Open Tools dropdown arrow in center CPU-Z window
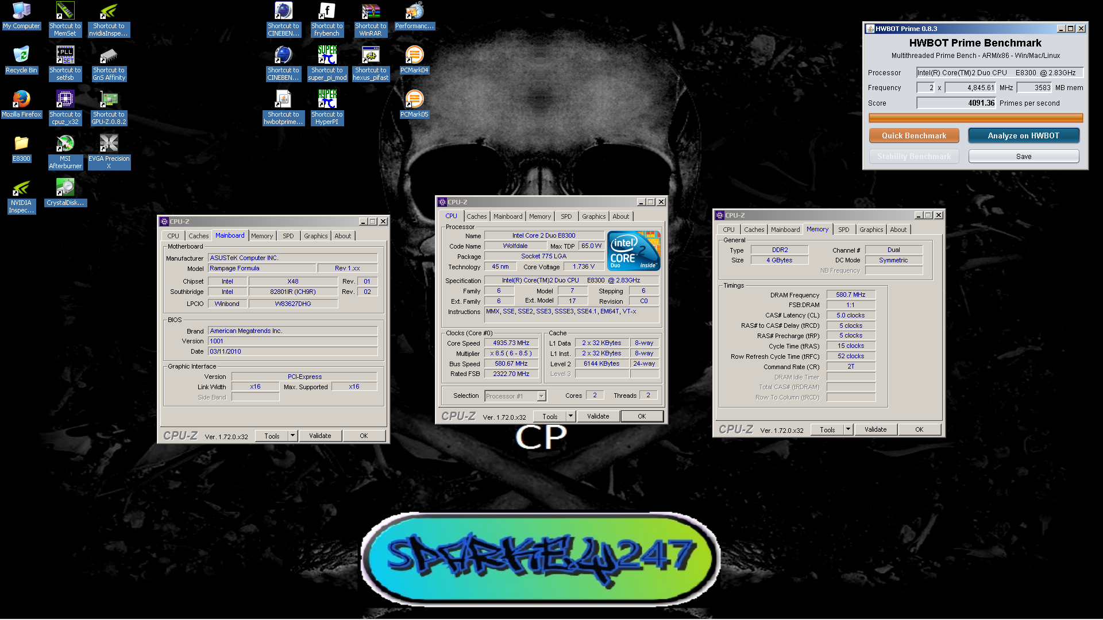Screen dimensions: 1103x620 tap(570, 416)
